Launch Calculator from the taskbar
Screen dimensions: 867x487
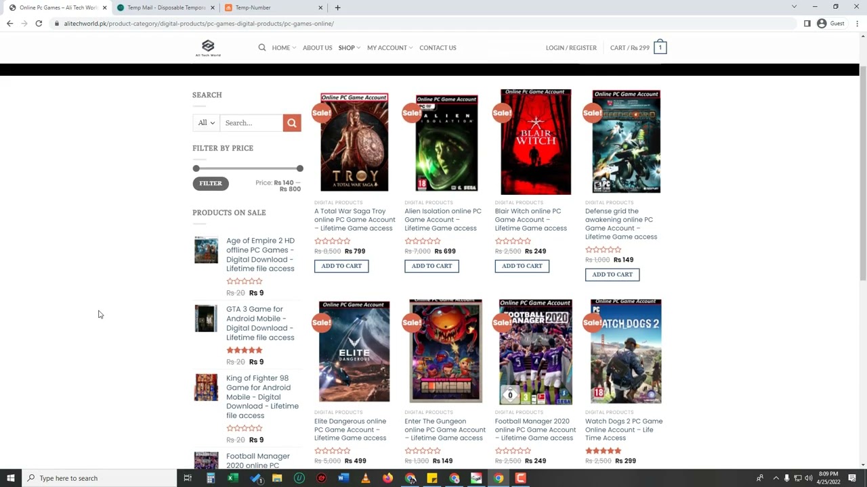[211, 478]
